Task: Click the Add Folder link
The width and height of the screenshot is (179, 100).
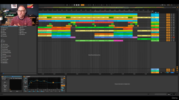Action: (5, 62)
